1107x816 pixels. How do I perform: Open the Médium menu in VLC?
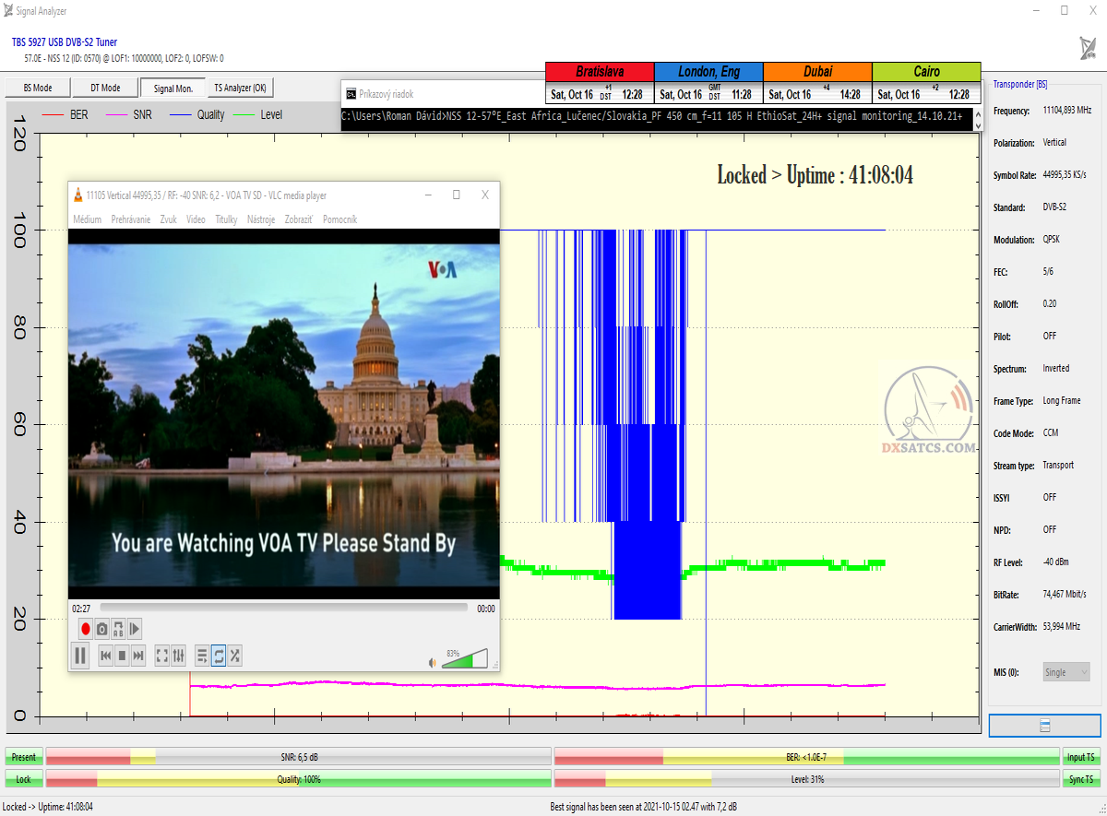[87, 219]
